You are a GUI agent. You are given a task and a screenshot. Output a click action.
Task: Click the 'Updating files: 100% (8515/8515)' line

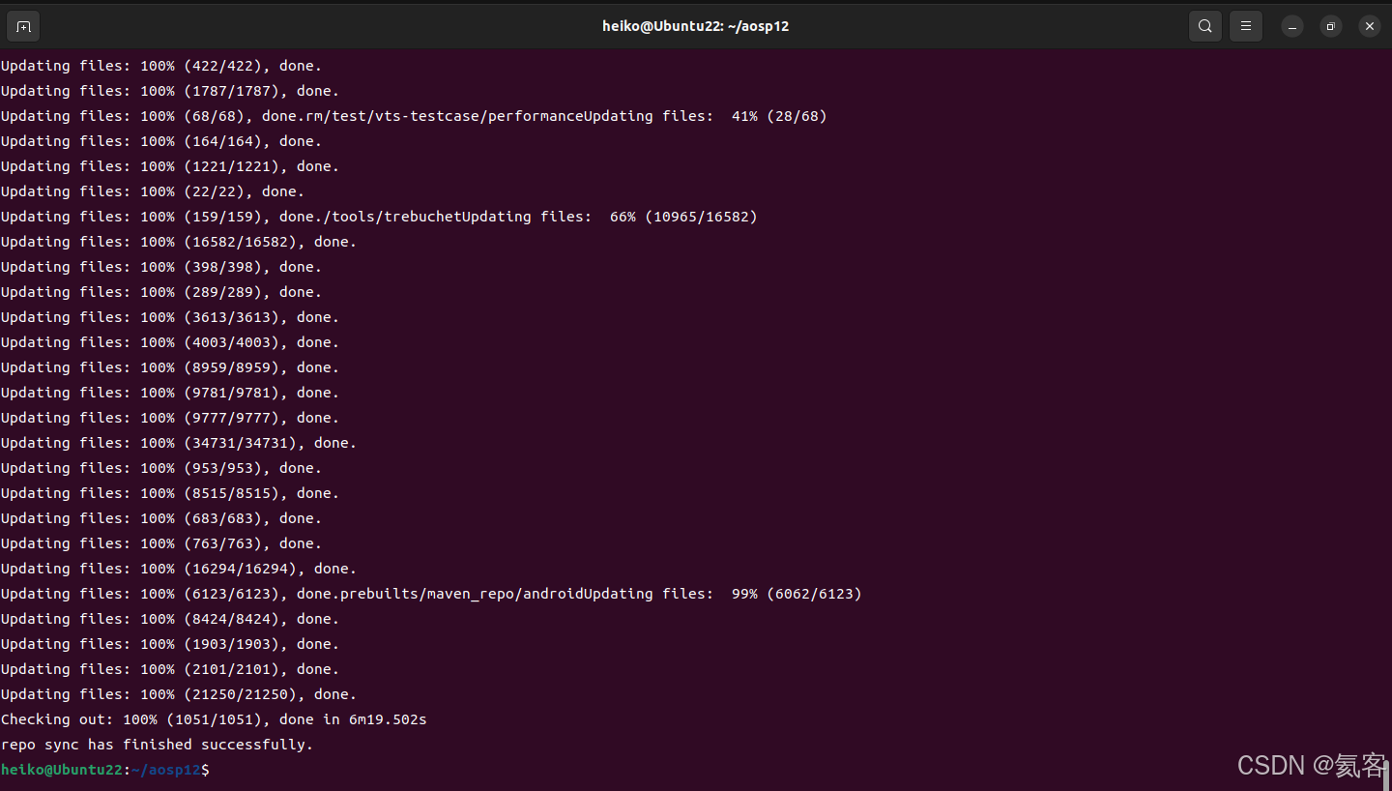tap(170, 493)
